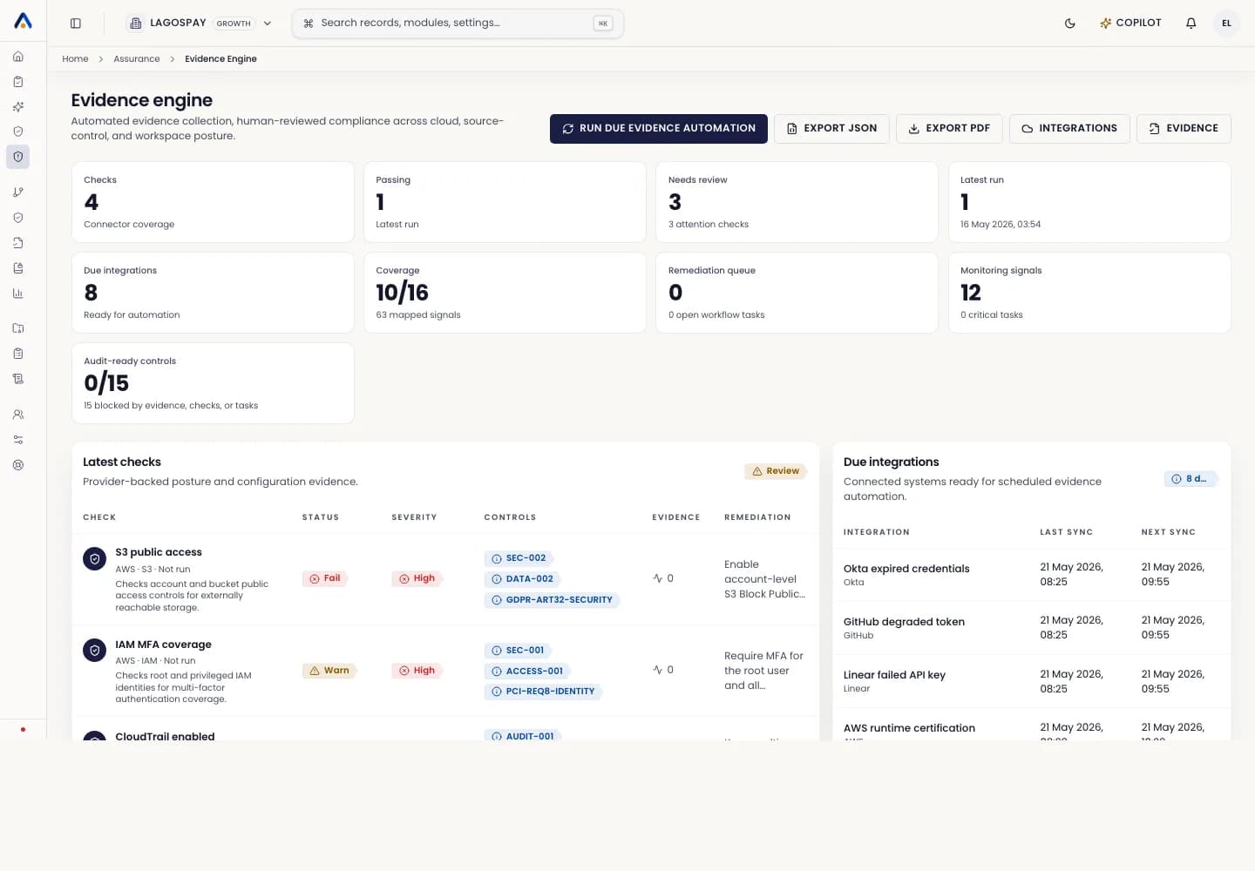The image size is (1255, 871).
Task: Open the sliders settings icon in sidebar
Action: coord(17,440)
